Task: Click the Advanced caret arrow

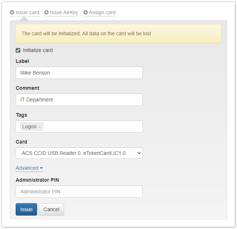Action: pos(41,168)
